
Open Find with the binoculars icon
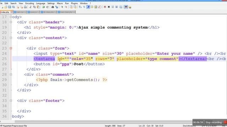pyautogui.click(x=53, y=7)
